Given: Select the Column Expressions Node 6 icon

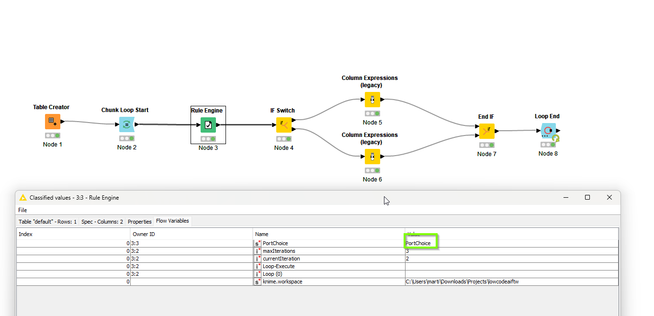Looking at the screenshot, I should [372, 157].
